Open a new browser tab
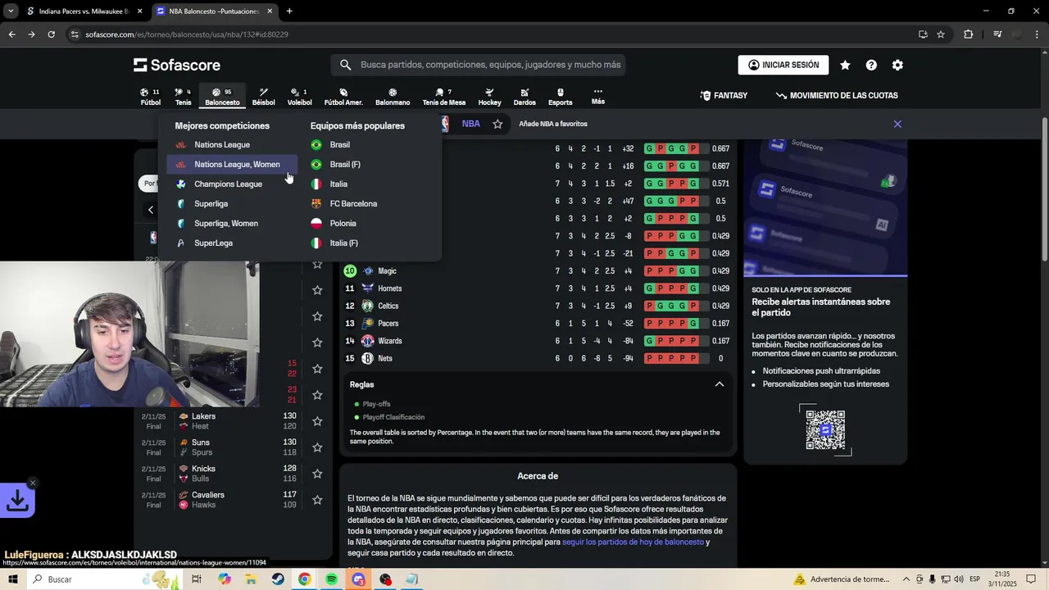Viewport: 1049px width, 590px height. [289, 11]
